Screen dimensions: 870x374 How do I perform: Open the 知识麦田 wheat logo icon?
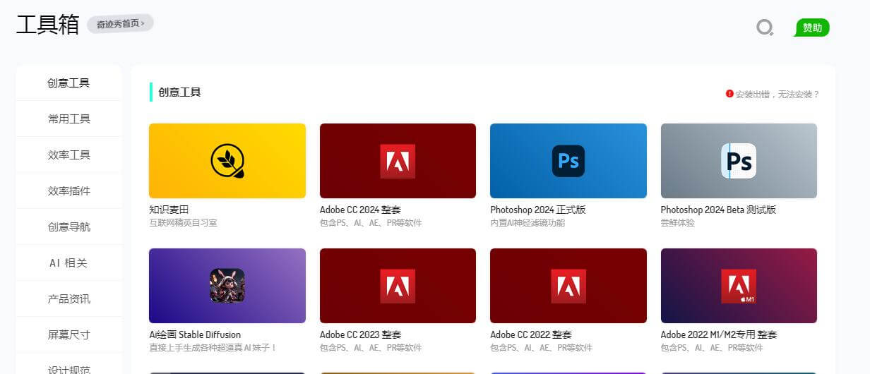click(x=227, y=161)
